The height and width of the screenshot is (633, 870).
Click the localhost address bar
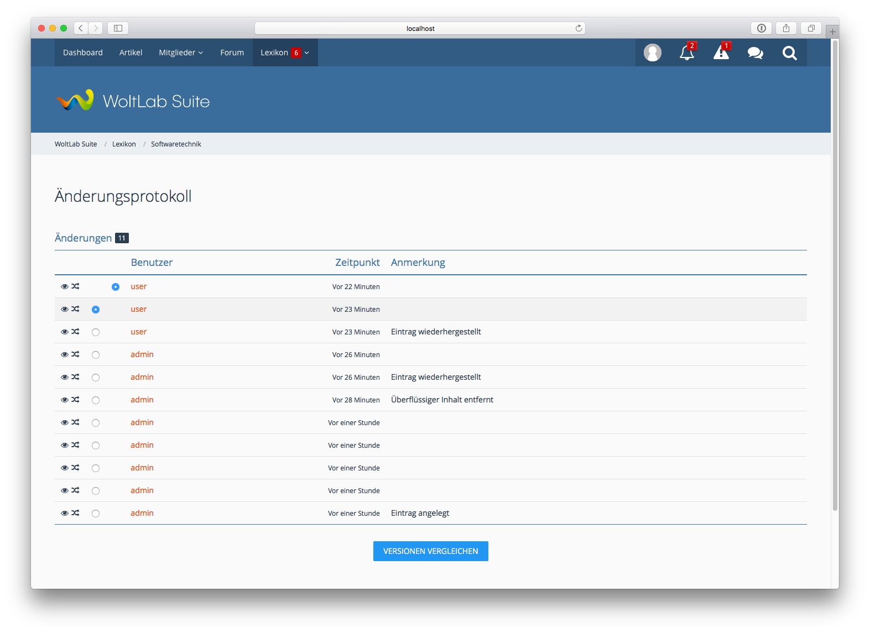pyautogui.click(x=420, y=28)
